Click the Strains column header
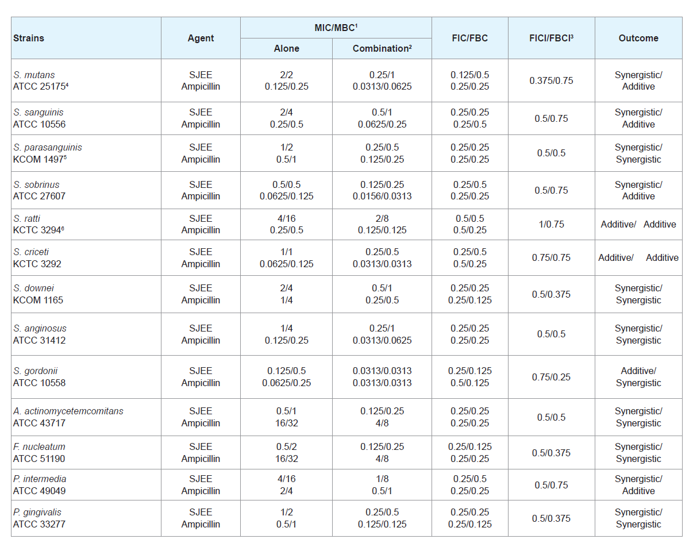The height and width of the screenshot is (543, 697). pyautogui.click(x=86, y=38)
